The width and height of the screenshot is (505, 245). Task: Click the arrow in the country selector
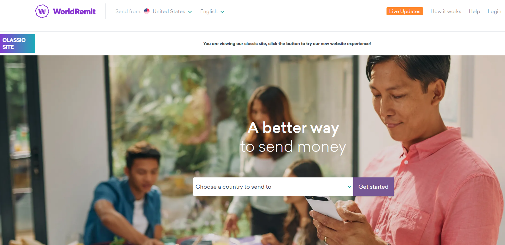[349, 187]
